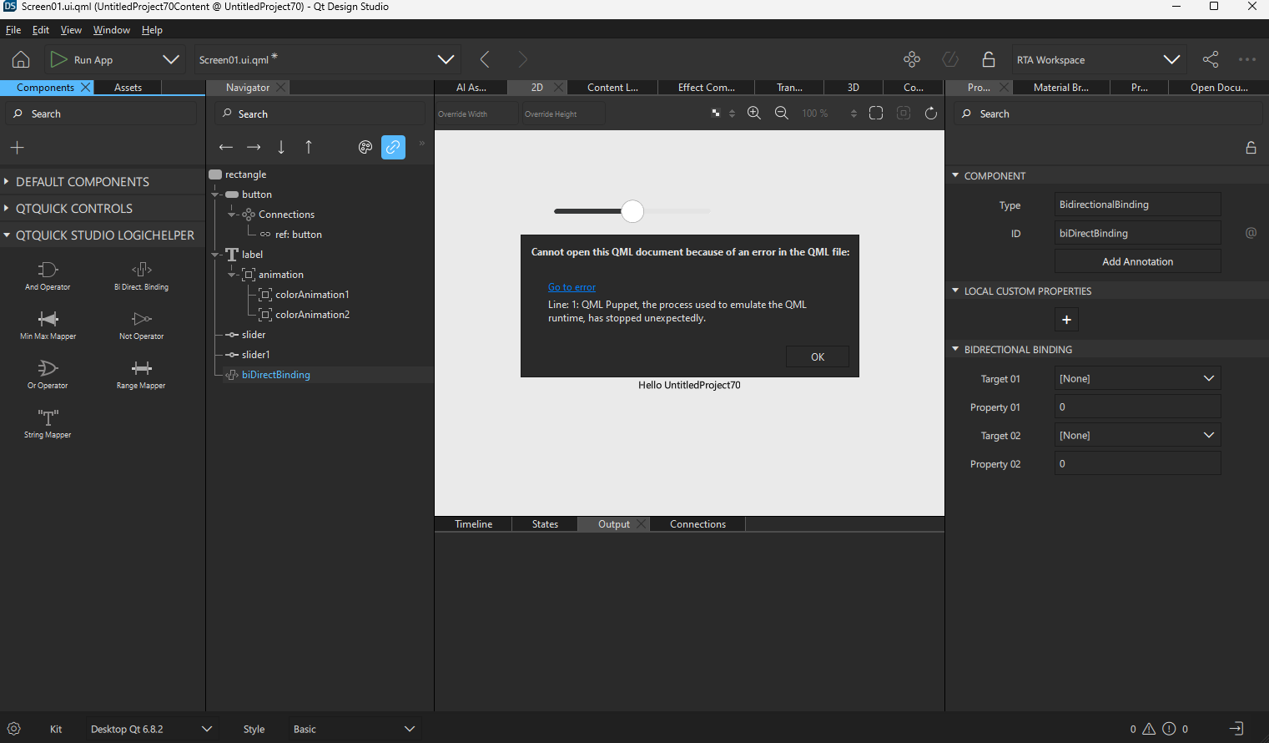Expand the RTA Workspace dropdown
Screen dimensions: 1269x743
pyautogui.click(x=1171, y=59)
